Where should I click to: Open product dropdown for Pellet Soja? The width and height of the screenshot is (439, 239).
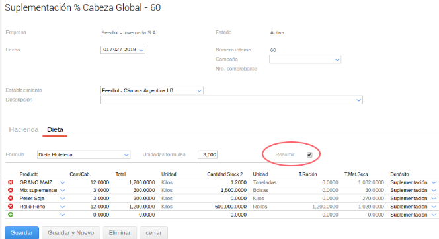63,199
